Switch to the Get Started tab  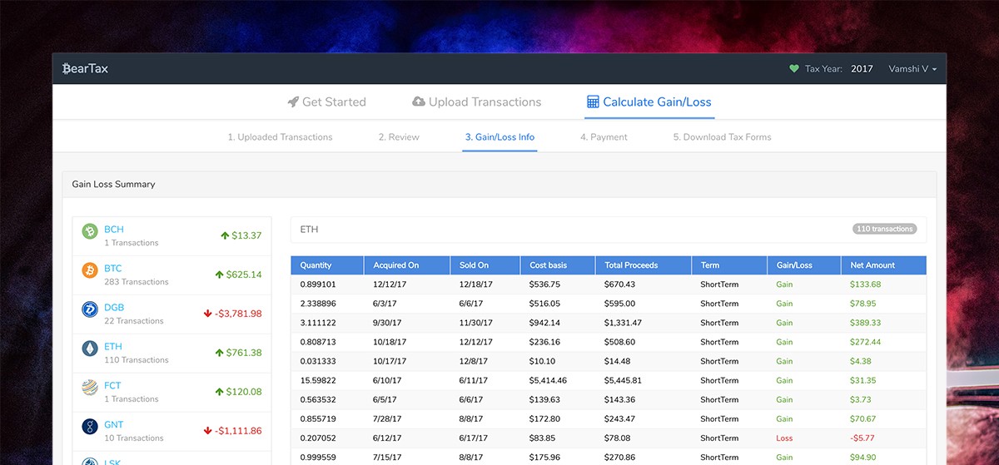coord(326,102)
